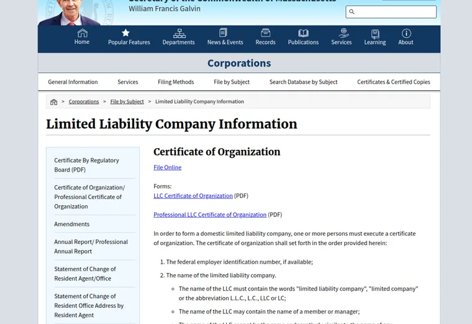Click the Services hand-gear icon

(343, 33)
